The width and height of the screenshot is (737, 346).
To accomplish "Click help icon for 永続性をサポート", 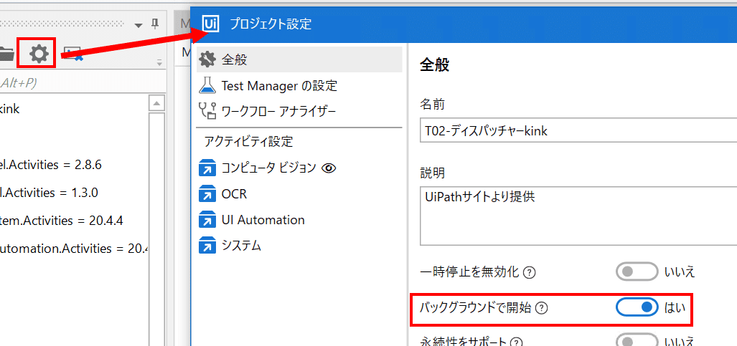I will 517,342.
